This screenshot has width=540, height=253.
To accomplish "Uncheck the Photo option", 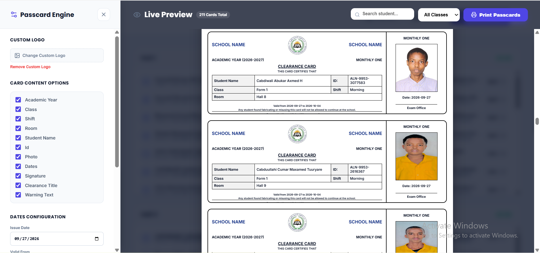I will coord(18,157).
